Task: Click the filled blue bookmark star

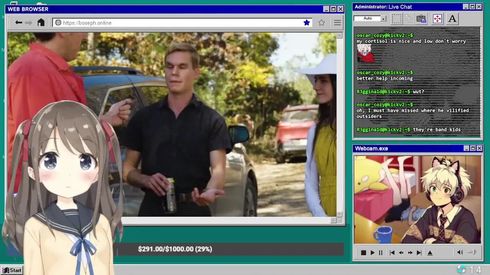Action: (x=307, y=23)
